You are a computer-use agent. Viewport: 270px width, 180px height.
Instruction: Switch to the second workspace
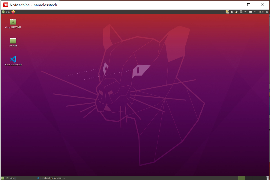pyautogui.click(x=248, y=178)
